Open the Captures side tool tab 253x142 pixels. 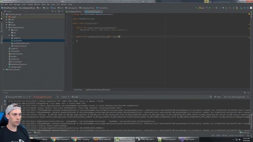click(2, 39)
